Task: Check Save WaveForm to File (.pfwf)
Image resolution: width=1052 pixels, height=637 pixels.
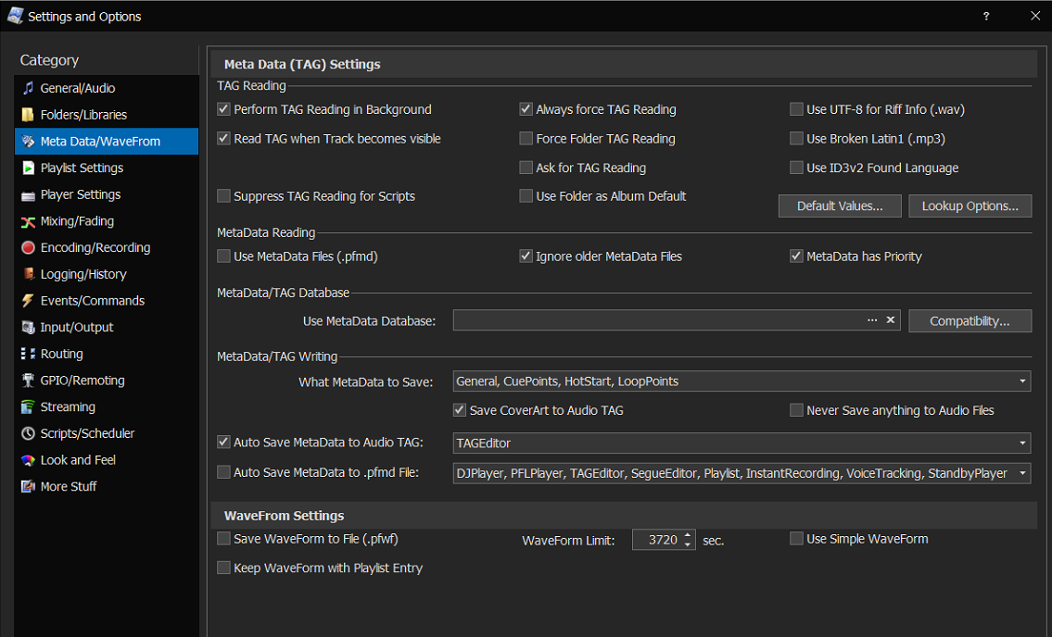Action: tap(224, 539)
